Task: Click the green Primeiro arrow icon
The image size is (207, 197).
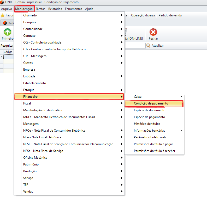Action: (x=7, y=32)
